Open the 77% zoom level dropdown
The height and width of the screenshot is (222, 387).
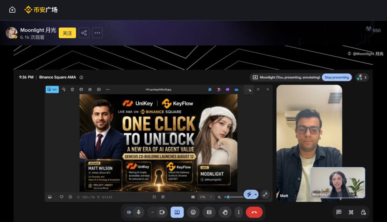pos(206,197)
